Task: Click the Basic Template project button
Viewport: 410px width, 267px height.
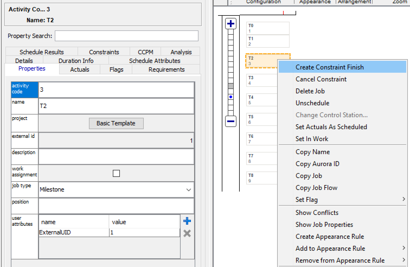Action: pos(116,123)
